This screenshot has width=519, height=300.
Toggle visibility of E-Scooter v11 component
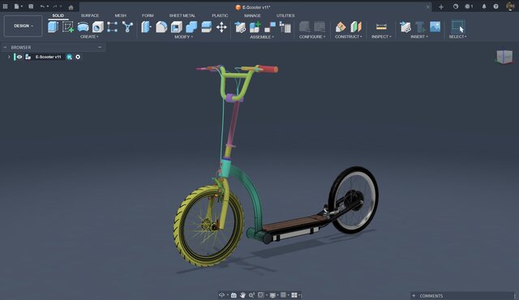tap(19, 57)
